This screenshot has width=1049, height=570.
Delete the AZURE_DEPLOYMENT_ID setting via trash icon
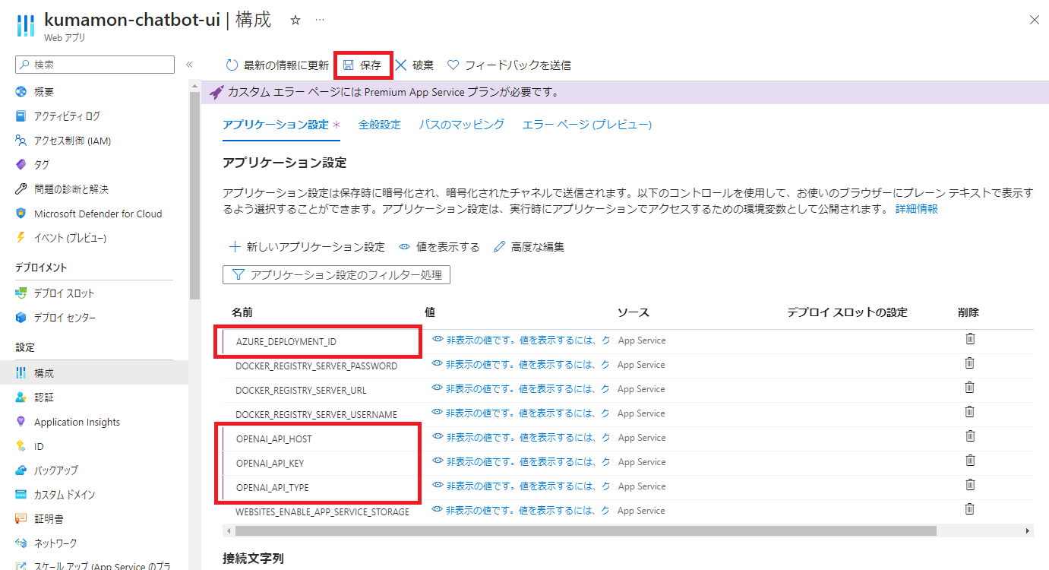(969, 339)
